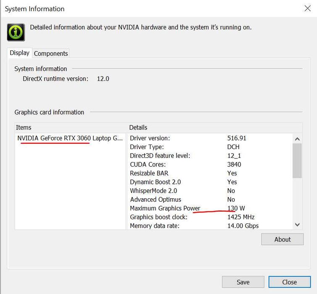
Task: Select NVIDIA GeForce RTX 3060 Laptop item
Action: (70, 138)
